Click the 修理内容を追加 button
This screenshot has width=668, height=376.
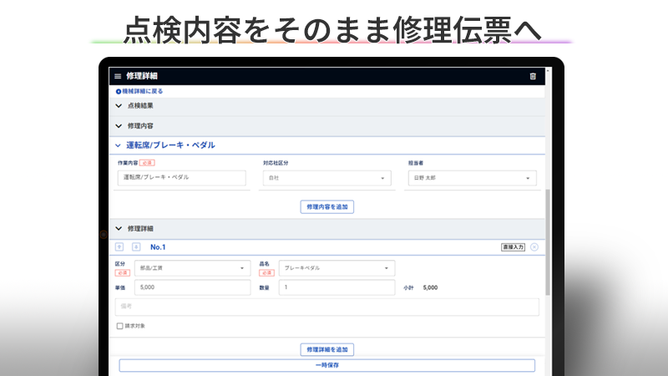[x=327, y=206]
